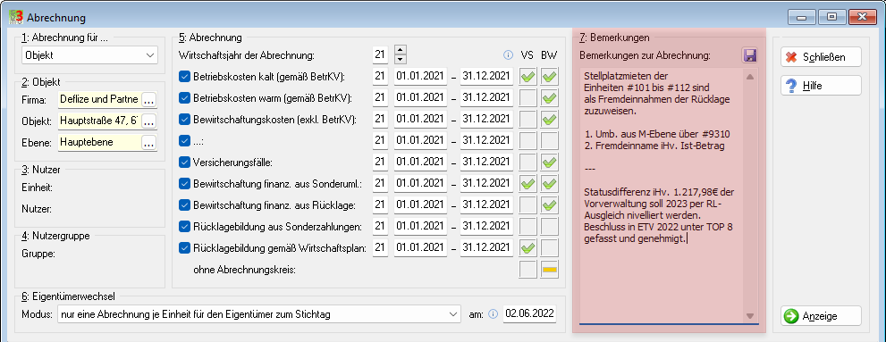Screen dimensions: 886x342
Task: Click the Ebene field 'Hauptebene'
Action: [99, 143]
